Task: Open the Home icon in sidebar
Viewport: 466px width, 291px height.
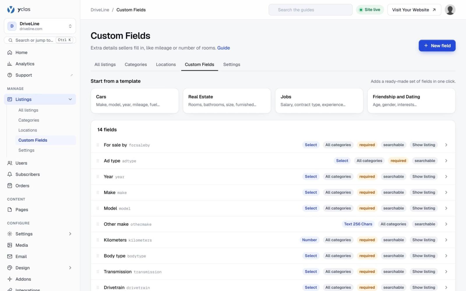Action: click(10, 52)
